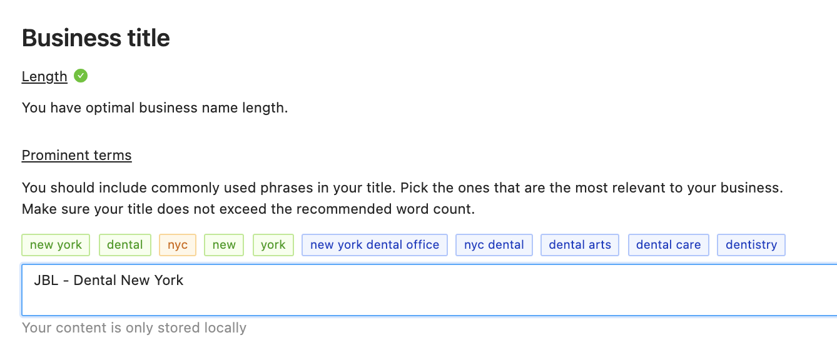This screenshot has width=837, height=350.
Task: Click the green checkmark next to Length
Action: [x=81, y=76]
